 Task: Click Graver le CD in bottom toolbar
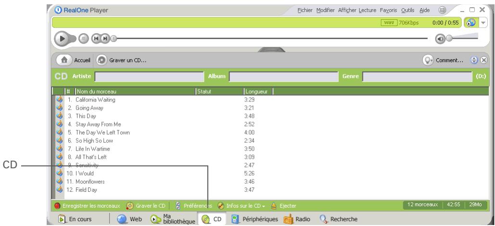[x=146, y=206]
